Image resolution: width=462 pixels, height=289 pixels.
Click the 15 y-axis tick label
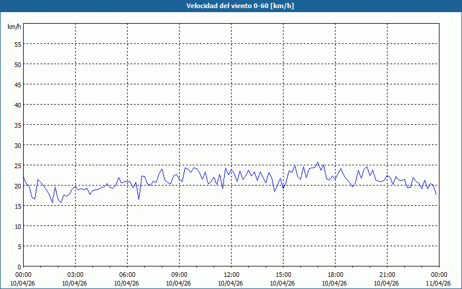(17, 206)
